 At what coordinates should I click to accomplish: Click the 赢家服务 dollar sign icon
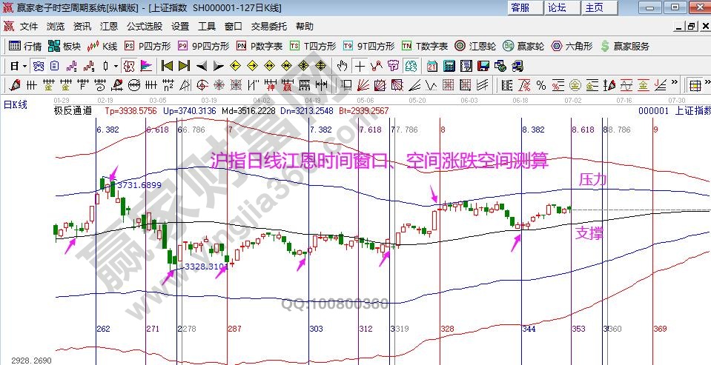(606, 46)
